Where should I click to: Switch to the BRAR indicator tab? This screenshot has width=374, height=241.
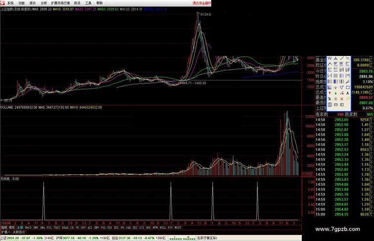pyautogui.click(x=65, y=228)
